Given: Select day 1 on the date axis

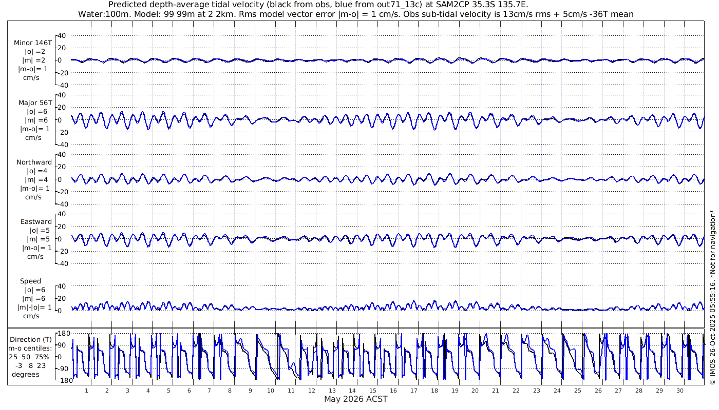Looking at the screenshot, I should tap(87, 391).
